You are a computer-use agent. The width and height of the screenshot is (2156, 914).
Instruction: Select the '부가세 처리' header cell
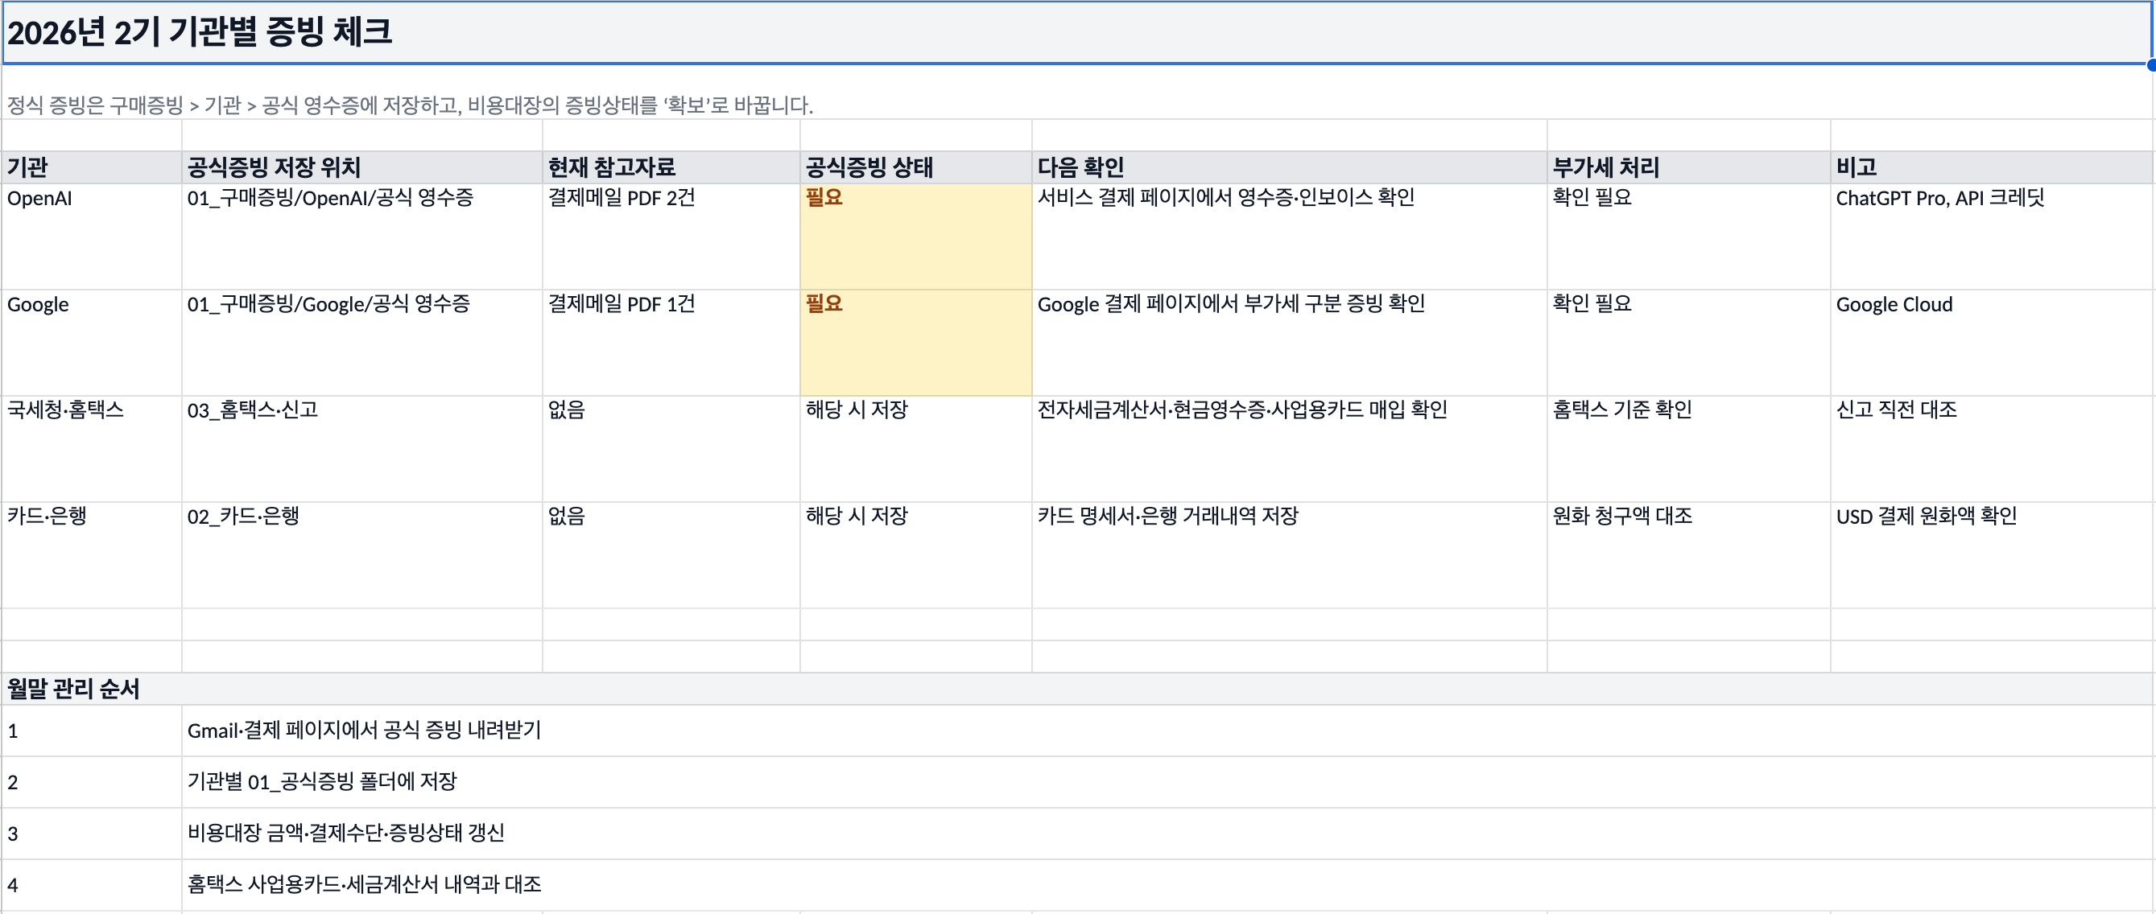(x=1688, y=167)
